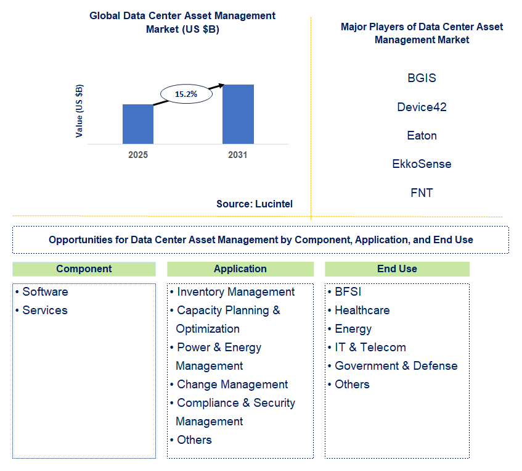
Task: Select Services under Component
Action: click(45, 311)
